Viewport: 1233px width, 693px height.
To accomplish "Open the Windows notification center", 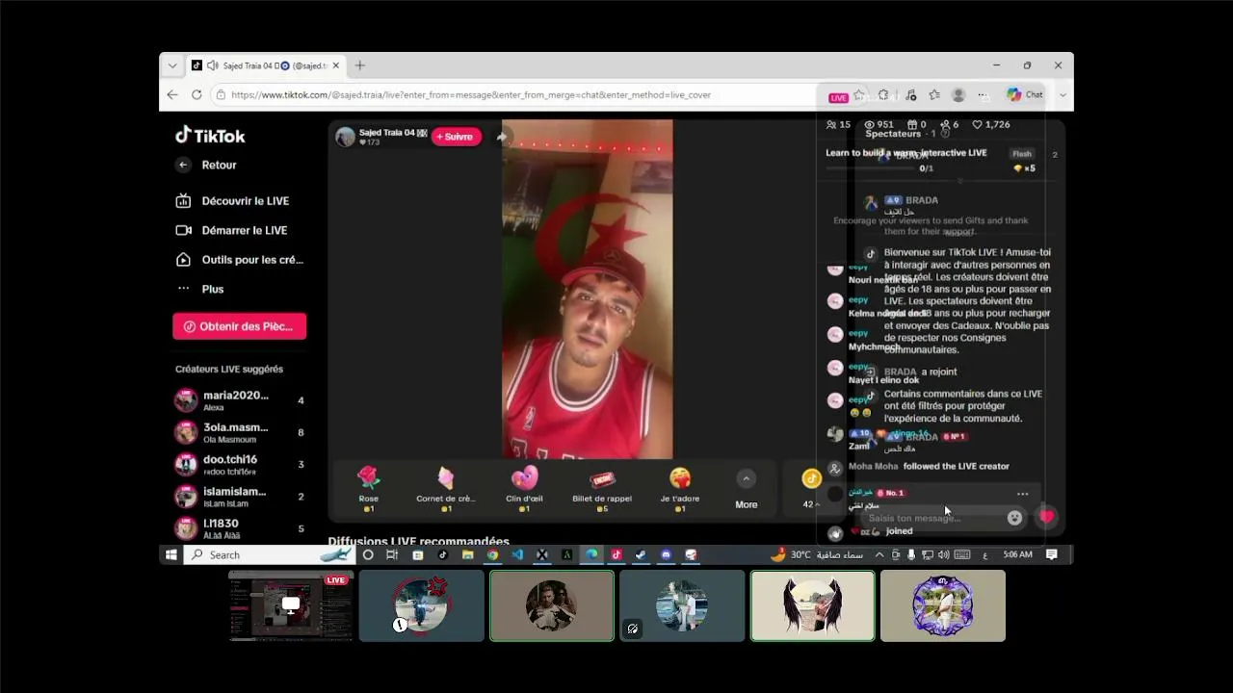I will click(1052, 554).
